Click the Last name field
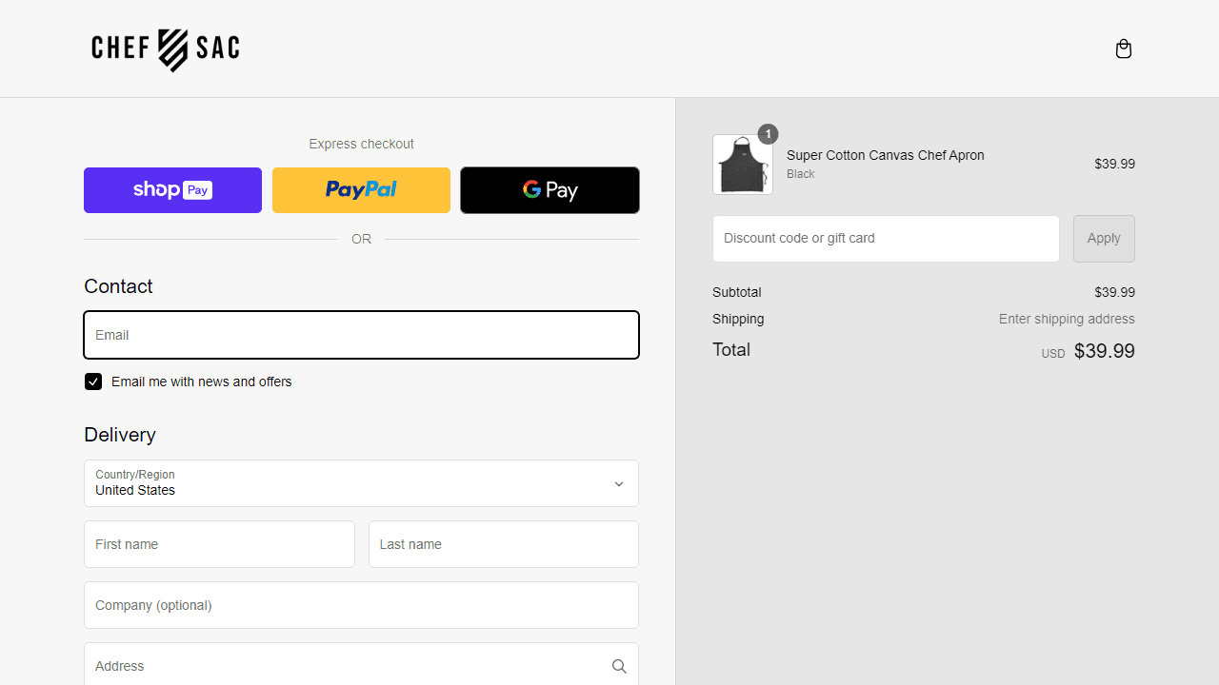This screenshot has width=1219, height=685. [504, 544]
